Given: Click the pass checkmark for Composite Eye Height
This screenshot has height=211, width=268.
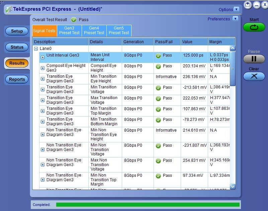Looking at the screenshot, I should [x=158, y=66].
